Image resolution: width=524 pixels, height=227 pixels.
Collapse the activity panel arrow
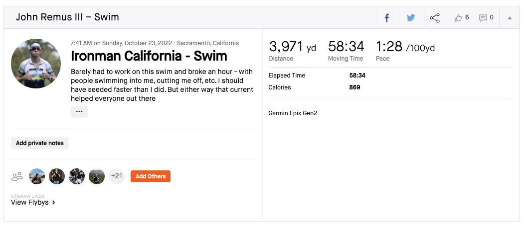[x=510, y=18]
